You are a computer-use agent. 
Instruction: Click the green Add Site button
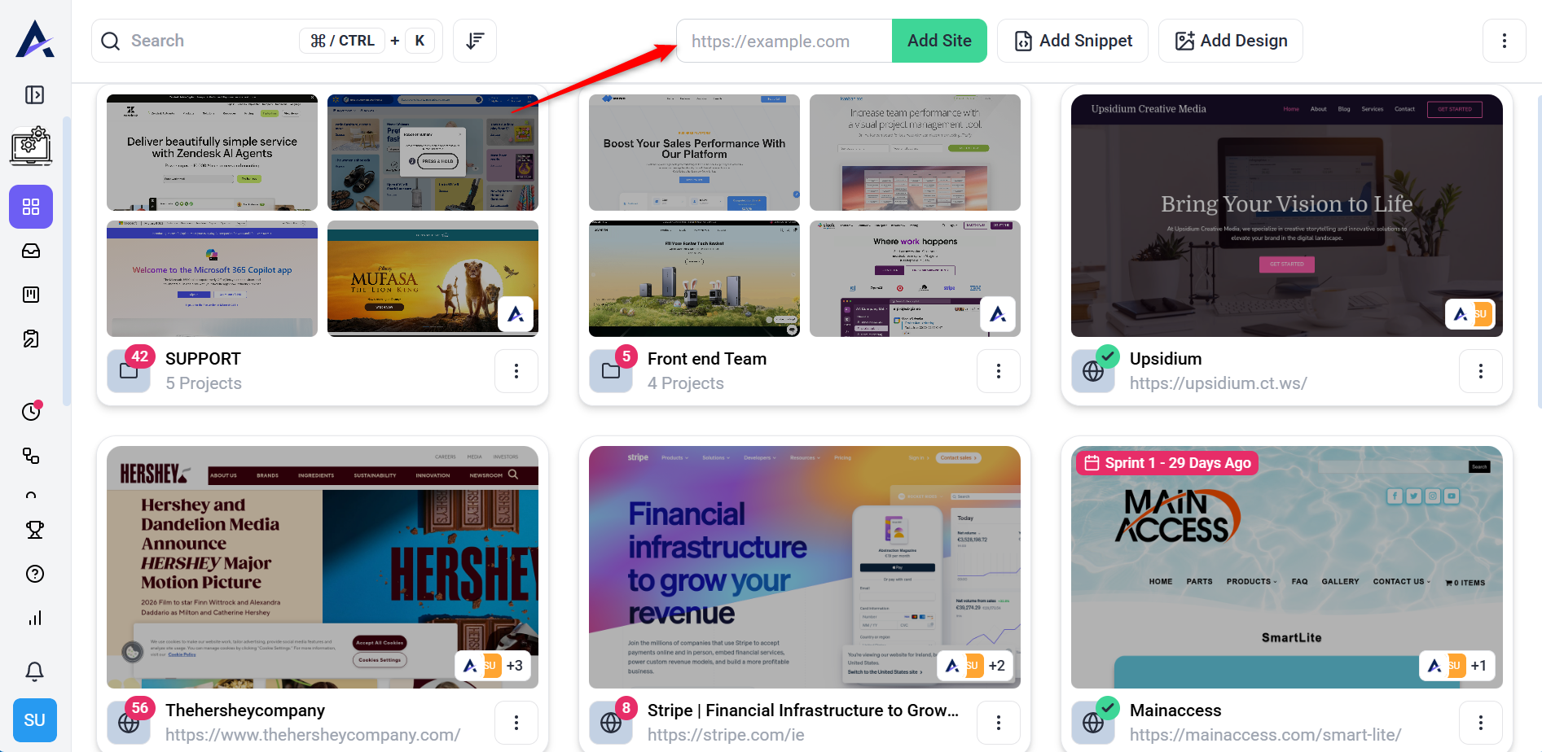click(939, 41)
